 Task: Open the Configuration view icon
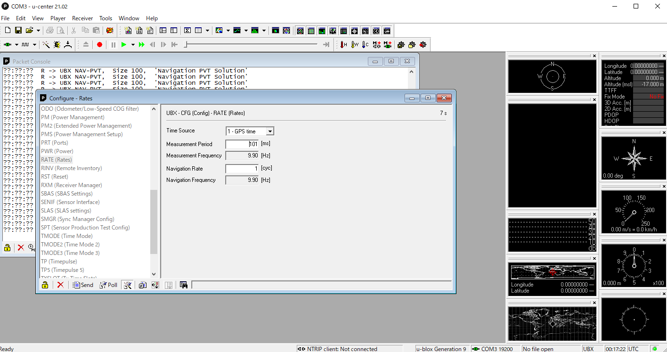point(174,30)
